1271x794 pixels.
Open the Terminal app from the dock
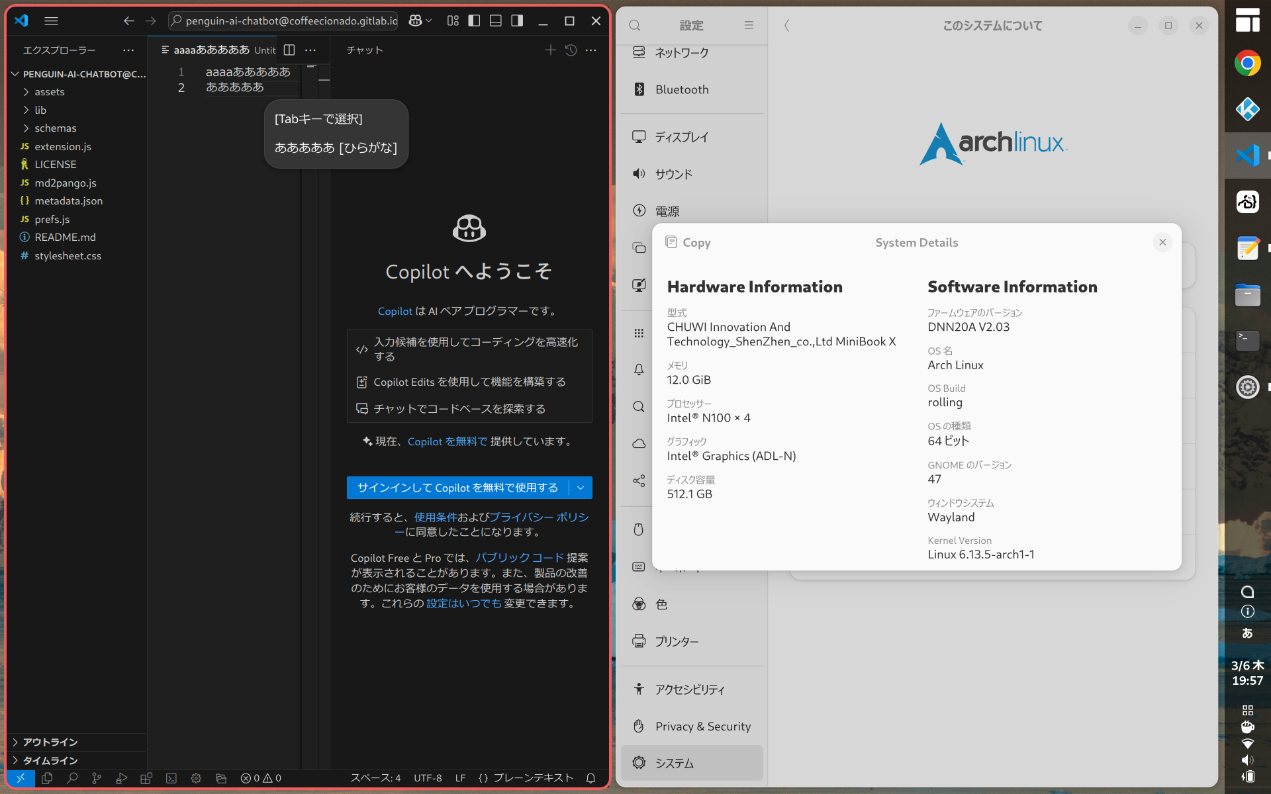click(x=1247, y=341)
